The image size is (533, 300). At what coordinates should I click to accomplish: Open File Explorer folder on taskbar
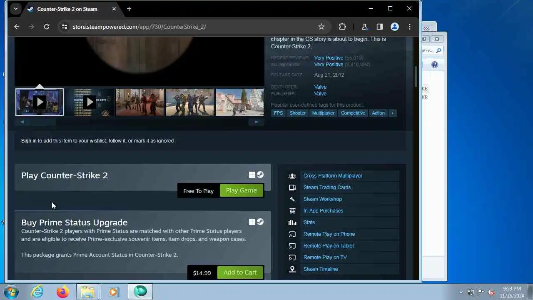tap(88, 292)
